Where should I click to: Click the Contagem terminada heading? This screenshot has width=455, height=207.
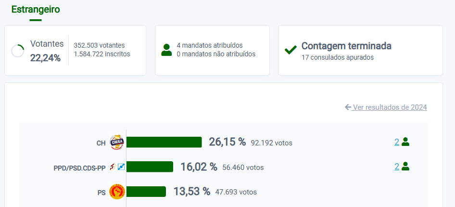(x=346, y=46)
